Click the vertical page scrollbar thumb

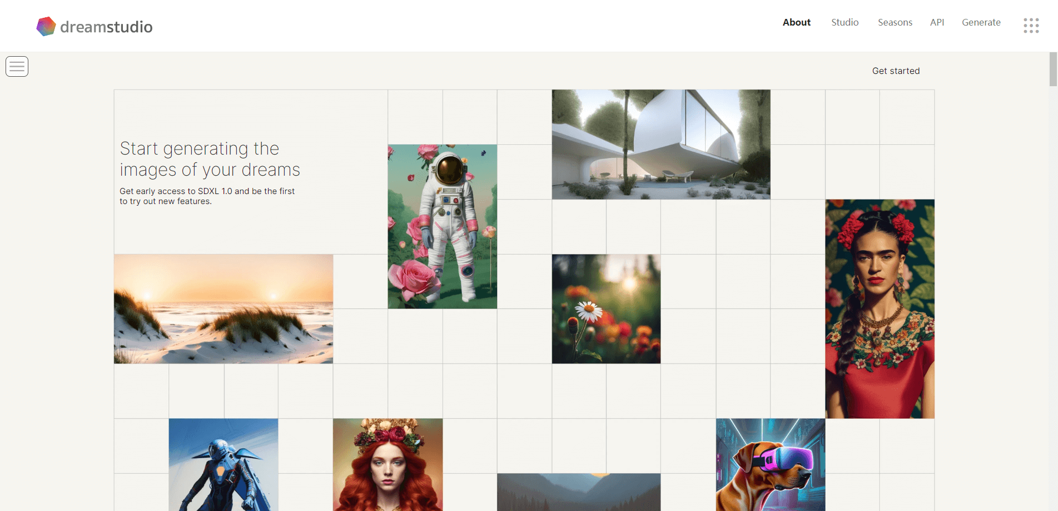point(1053,70)
